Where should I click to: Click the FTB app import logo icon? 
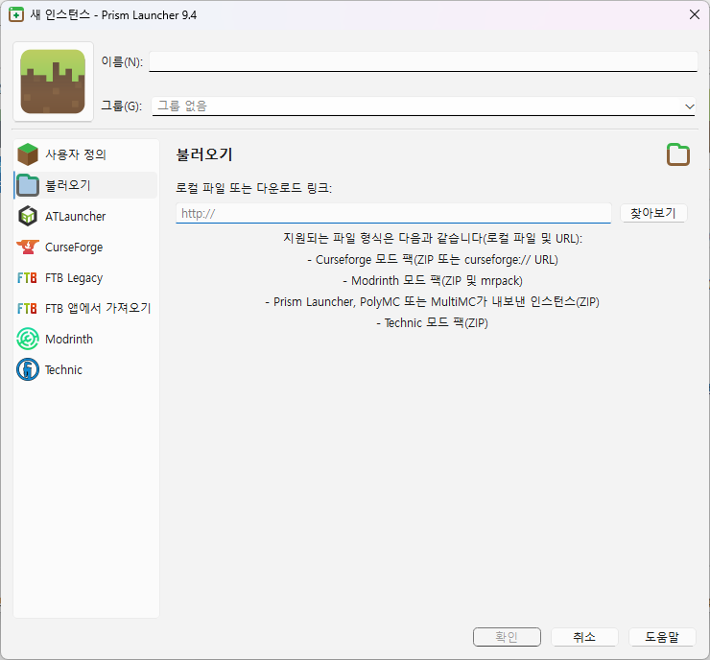pyautogui.click(x=27, y=308)
